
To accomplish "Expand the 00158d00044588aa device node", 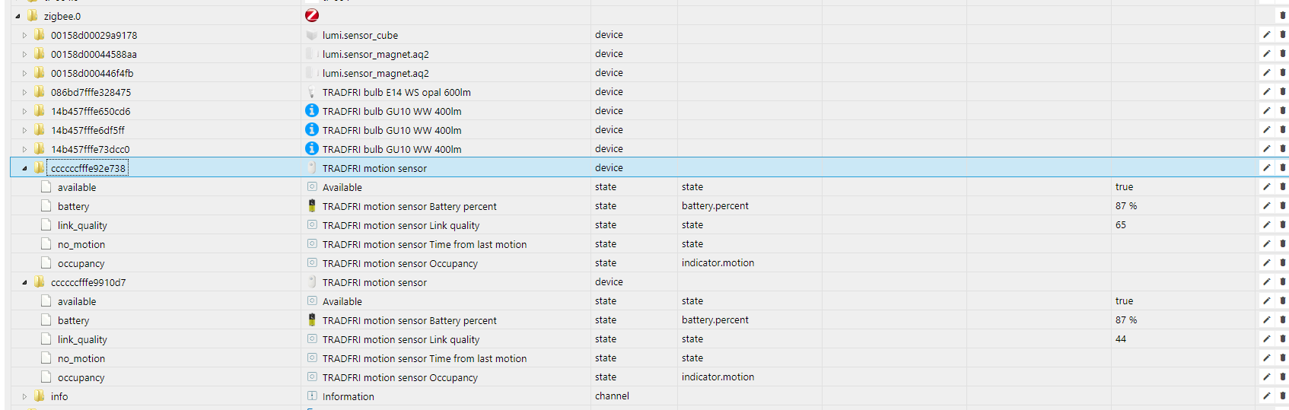I will coord(24,54).
